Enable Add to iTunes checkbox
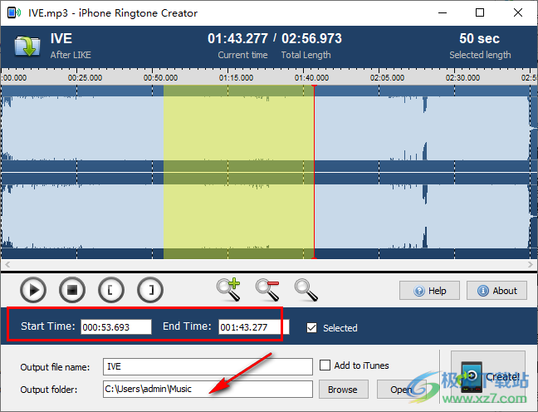The image size is (538, 412). pyautogui.click(x=325, y=365)
